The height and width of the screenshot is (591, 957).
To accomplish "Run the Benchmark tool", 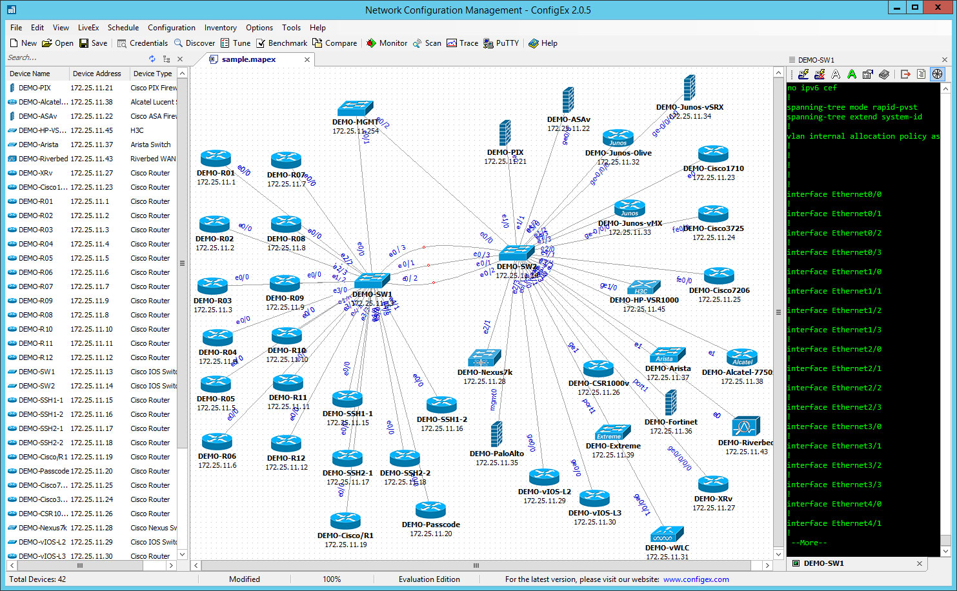I will (281, 43).
